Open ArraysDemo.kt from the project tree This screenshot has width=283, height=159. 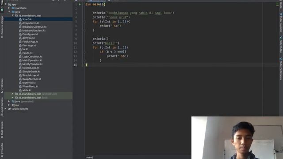31,23
